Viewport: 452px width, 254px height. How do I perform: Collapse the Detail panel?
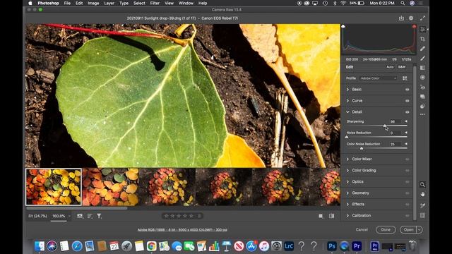347,112
